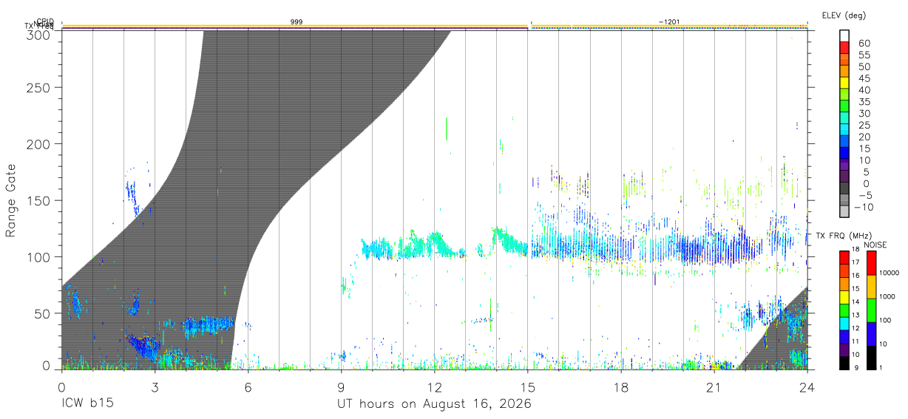908x419 pixels.
Task: Click the cyan segment of the TX FRQ bar
Action: coord(844,323)
